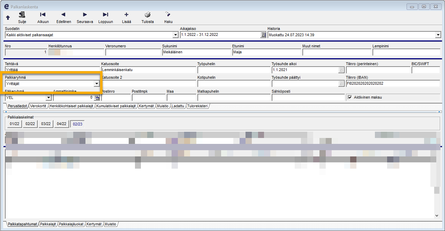The height and width of the screenshot is (231, 445).
Task: Click the scroll down arrow in the list
Action: coord(437,216)
